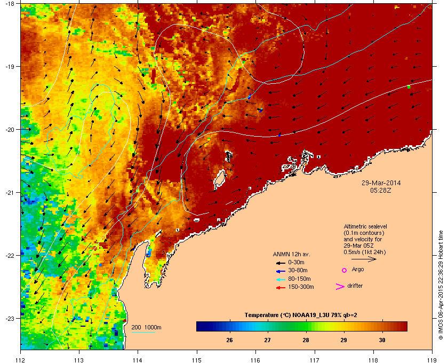The height and width of the screenshot is (363, 448).
Task: Click the '30-80m' depth label
Action: pos(298,270)
